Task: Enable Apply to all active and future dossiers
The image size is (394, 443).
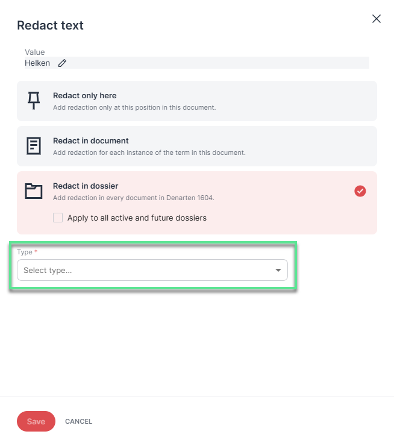Action: (x=58, y=218)
